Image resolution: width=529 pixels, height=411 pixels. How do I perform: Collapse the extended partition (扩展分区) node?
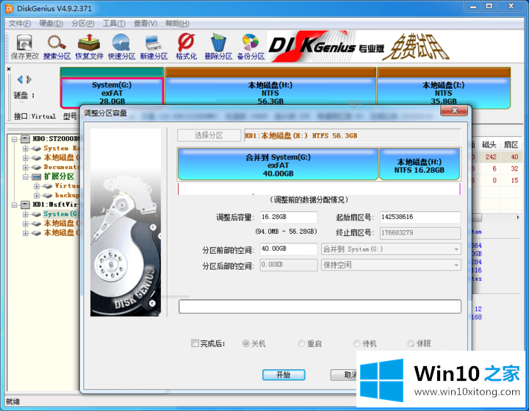(x=26, y=176)
